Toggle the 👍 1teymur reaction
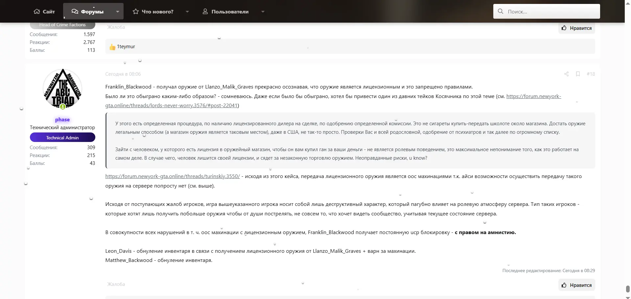The height and width of the screenshot is (299, 631). (x=122, y=46)
